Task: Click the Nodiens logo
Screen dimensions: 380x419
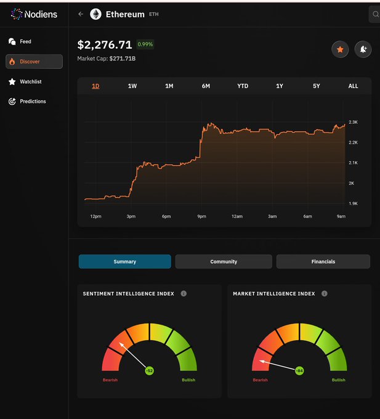Action: [x=34, y=14]
